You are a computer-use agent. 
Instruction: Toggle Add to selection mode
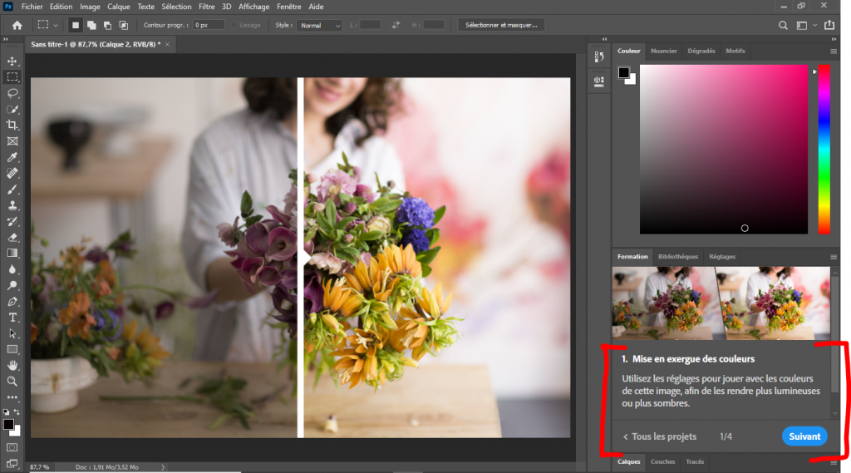(91, 26)
